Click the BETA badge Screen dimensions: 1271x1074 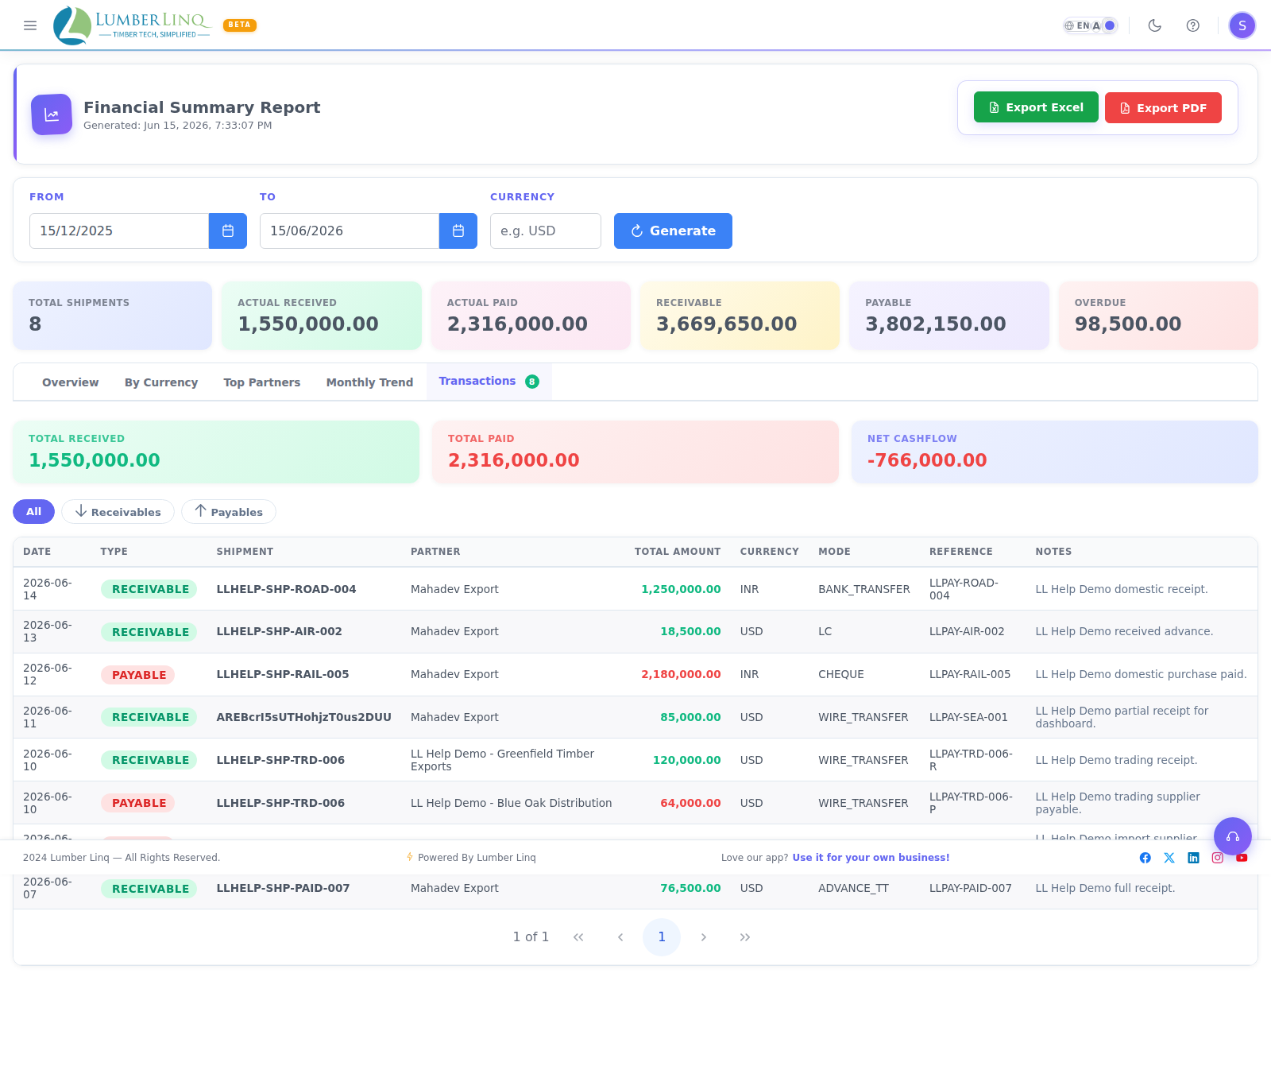click(x=240, y=25)
